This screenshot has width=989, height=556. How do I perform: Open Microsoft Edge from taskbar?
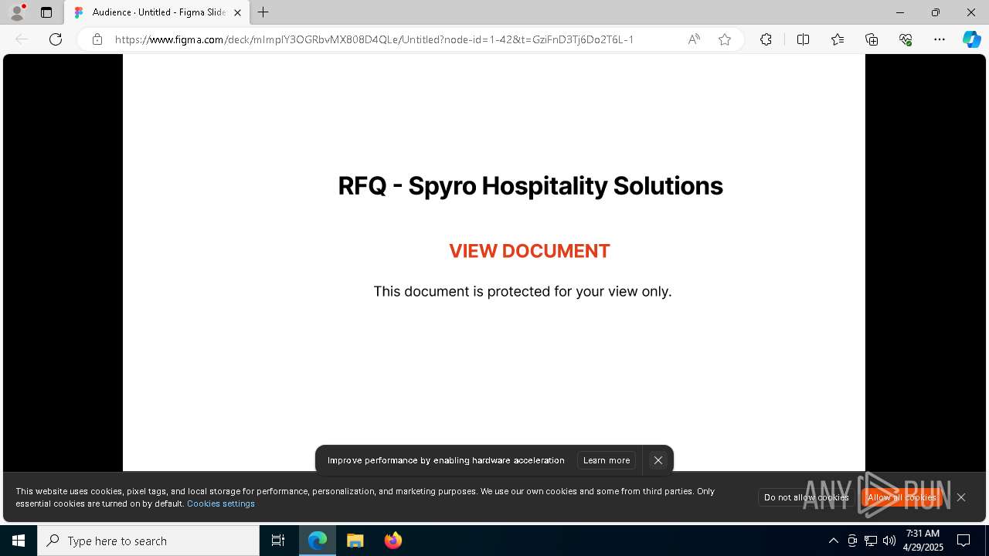click(318, 541)
